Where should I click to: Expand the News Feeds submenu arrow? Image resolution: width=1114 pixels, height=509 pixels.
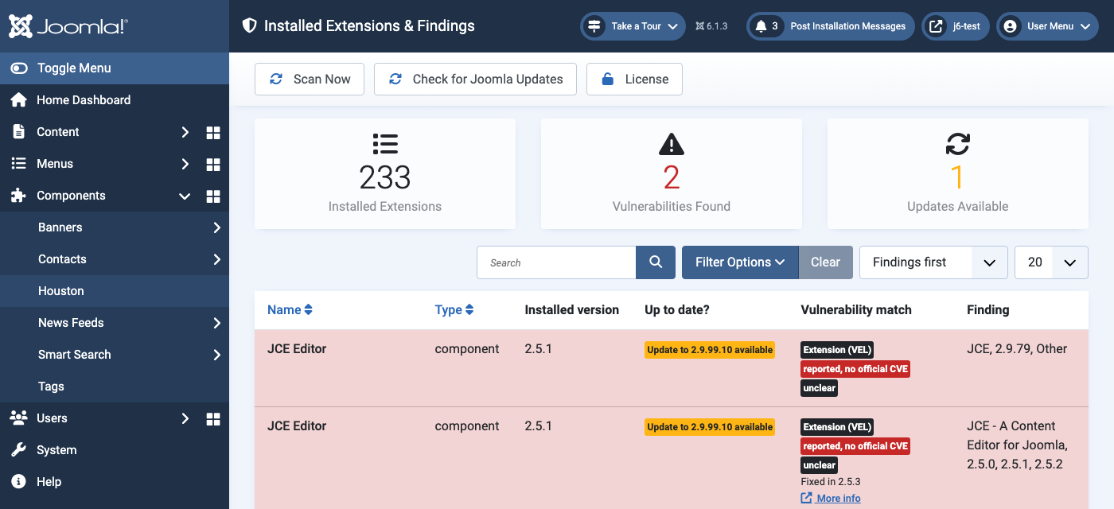[x=216, y=323]
